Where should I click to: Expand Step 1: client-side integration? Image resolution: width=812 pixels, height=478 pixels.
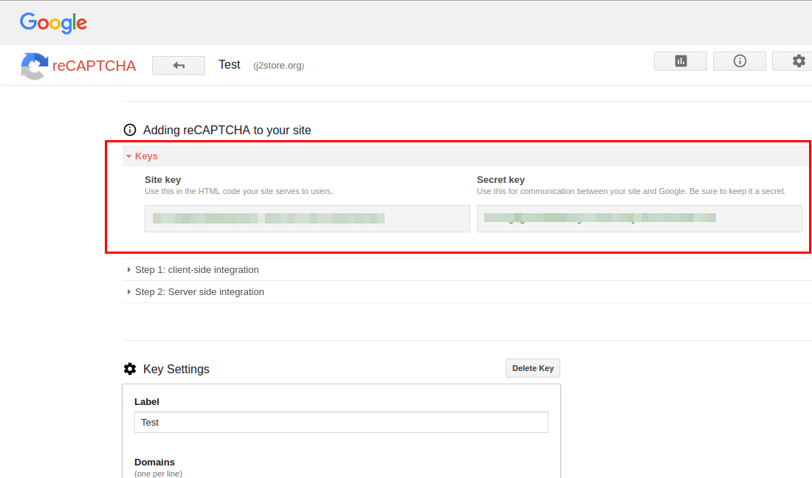[x=466, y=270]
